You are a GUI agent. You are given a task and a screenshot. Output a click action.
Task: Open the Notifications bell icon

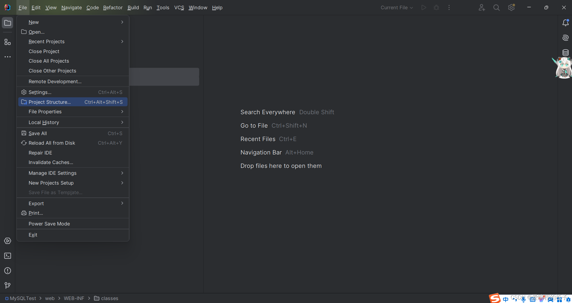click(565, 23)
